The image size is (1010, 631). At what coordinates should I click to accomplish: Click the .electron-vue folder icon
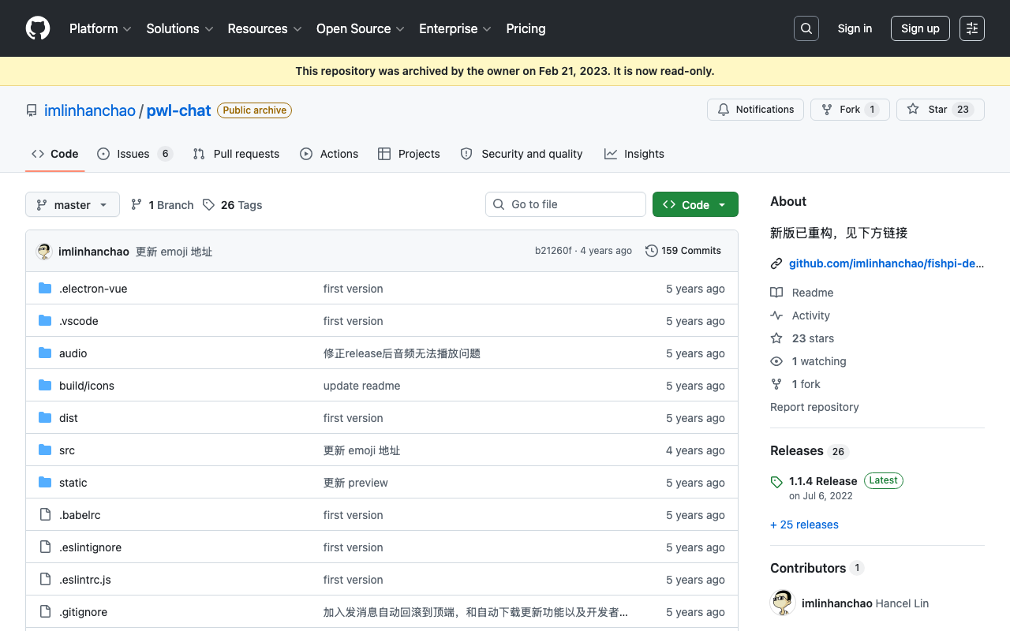[x=45, y=289]
